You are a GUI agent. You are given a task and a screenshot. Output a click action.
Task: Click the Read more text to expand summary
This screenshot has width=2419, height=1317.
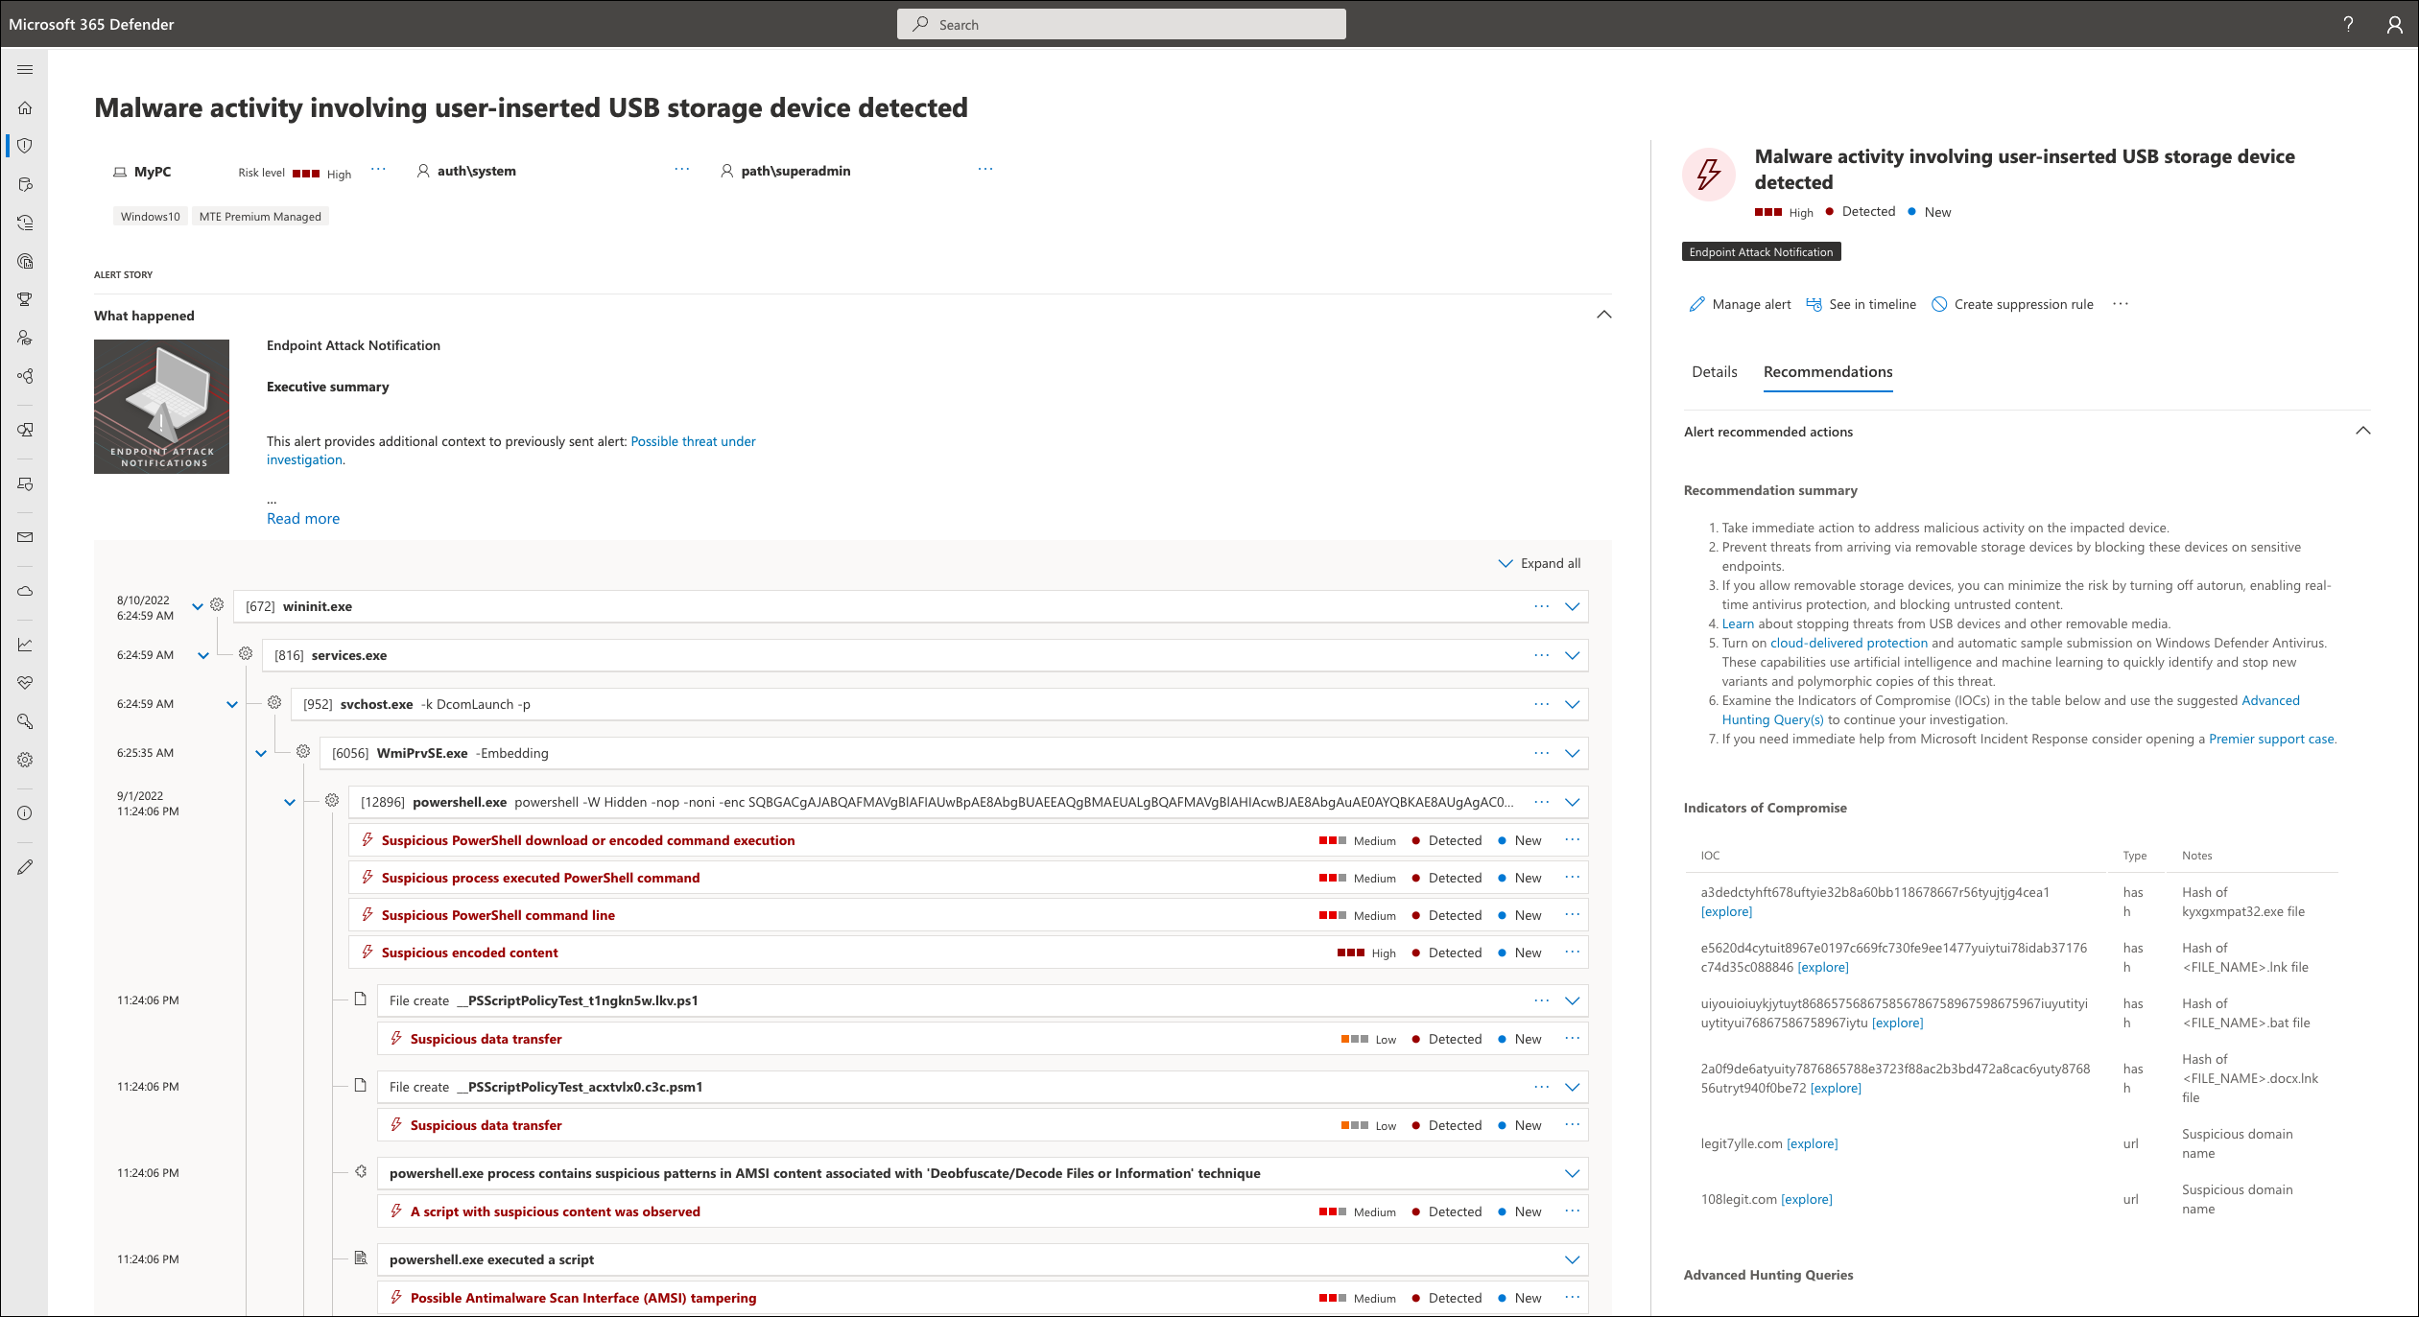tap(301, 519)
